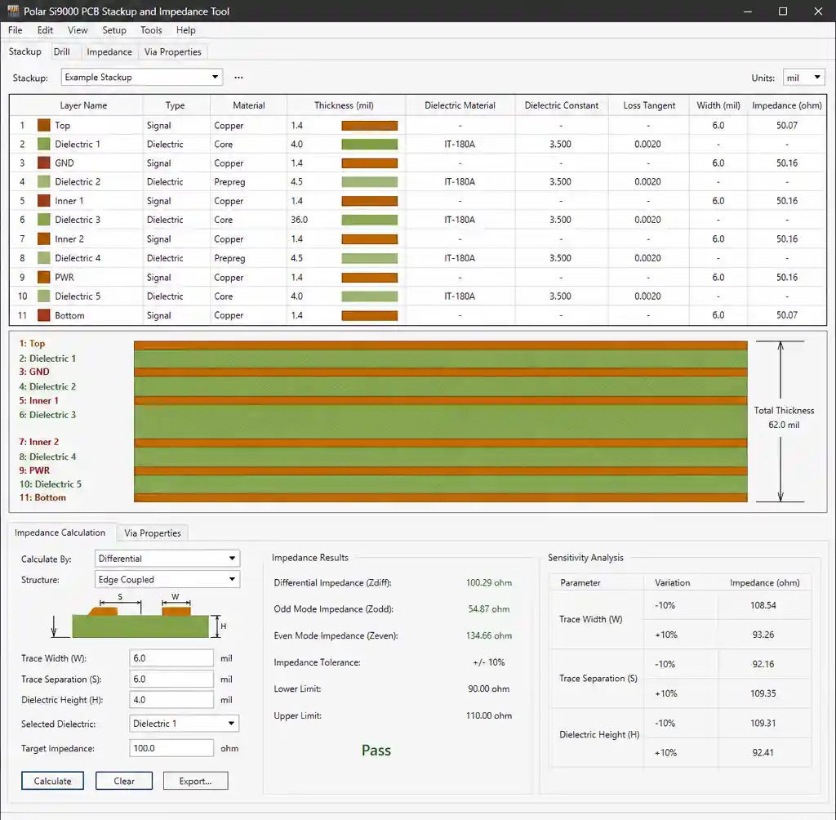The image size is (836, 820).
Task: Open the Stackup dropdown showing Example Stackup
Action: 142,77
